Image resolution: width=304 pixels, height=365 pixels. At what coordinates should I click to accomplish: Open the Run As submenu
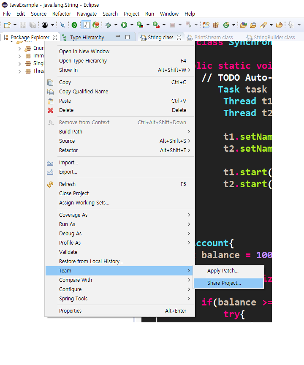click(x=119, y=224)
